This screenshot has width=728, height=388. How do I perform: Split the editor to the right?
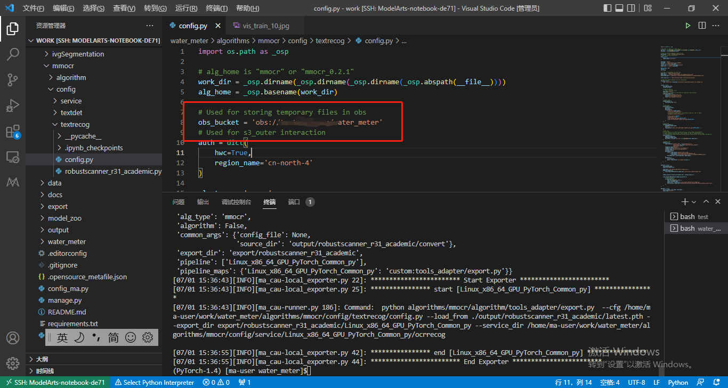pos(702,26)
